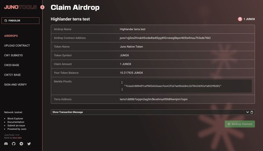Click the Highlander terra test name value

[133, 29]
